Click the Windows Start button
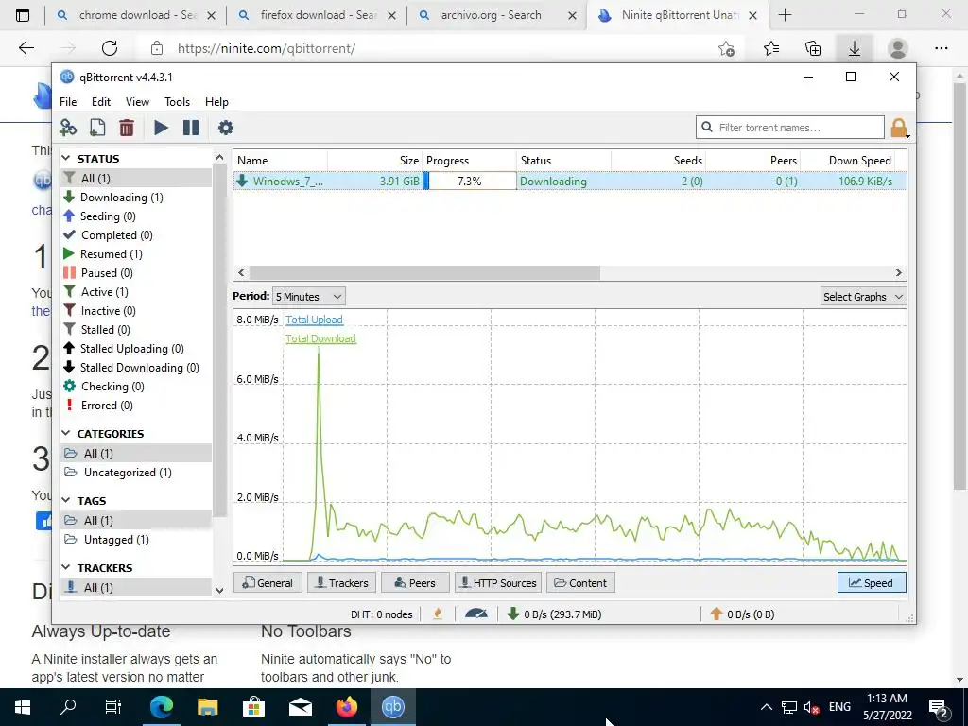Screen dimensions: 968x726 pyautogui.click(x=23, y=707)
